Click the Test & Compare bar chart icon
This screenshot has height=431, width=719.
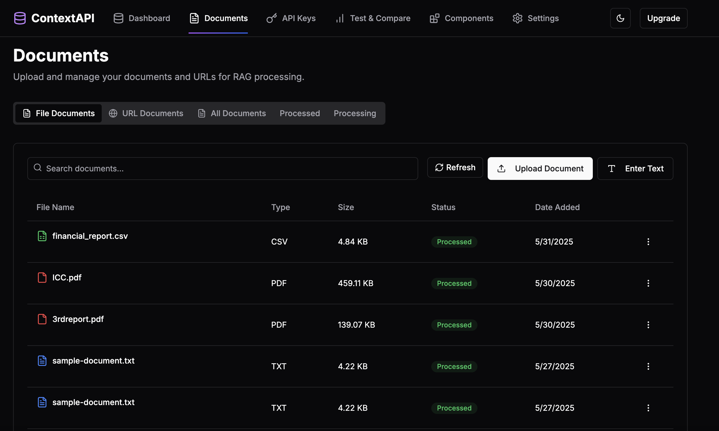339,18
